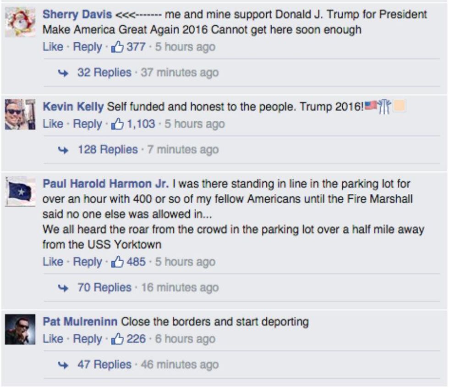This screenshot has height=387, width=449.
Task: Click reply arrow icon beside 47 Replies
Action: [x=63, y=365]
